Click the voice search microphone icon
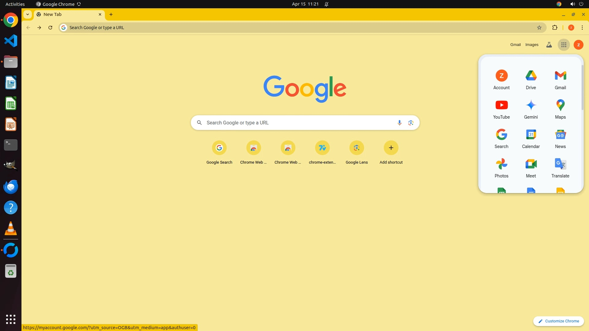Image resolution: width=589 pixels, height=331 pixels. tap(399, 123)
